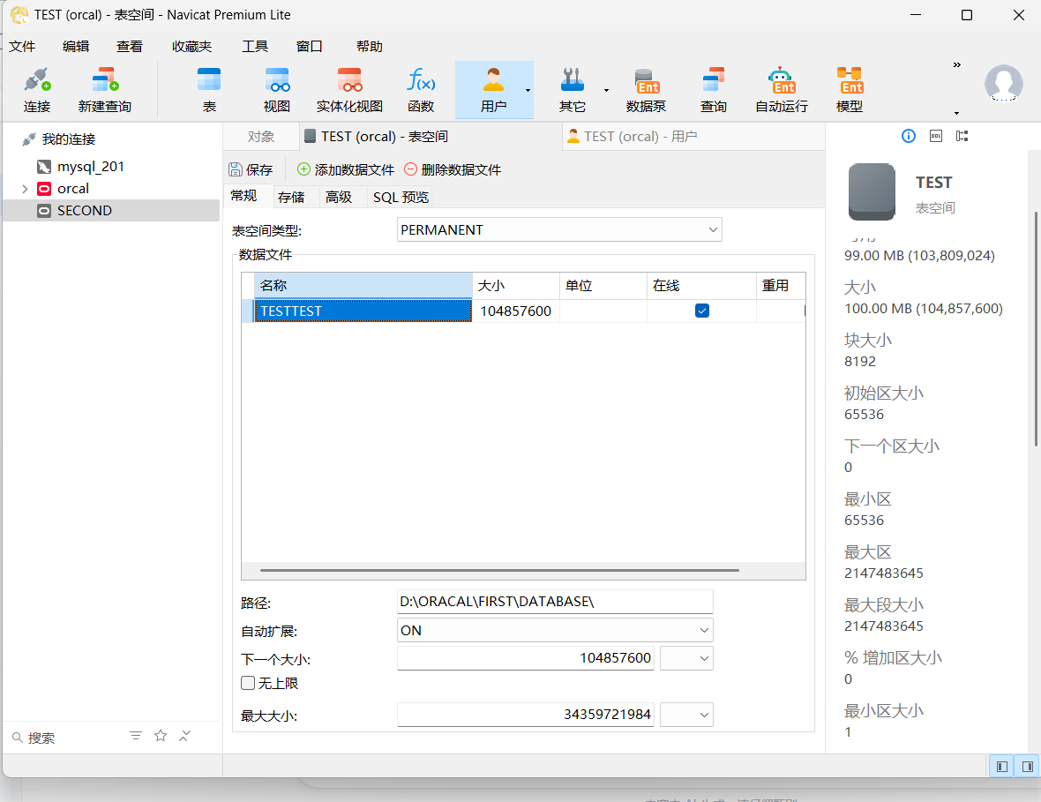
Task: Select mysql_201 connection in tree
Action: (x=90, y=167)
